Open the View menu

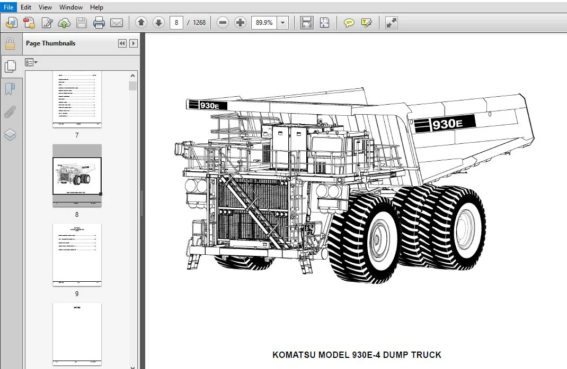45,7
